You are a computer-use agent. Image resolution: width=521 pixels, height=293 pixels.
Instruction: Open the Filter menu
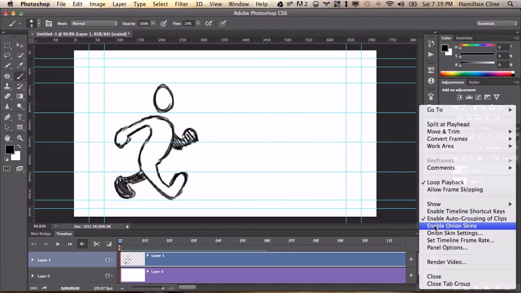(182, 4)
